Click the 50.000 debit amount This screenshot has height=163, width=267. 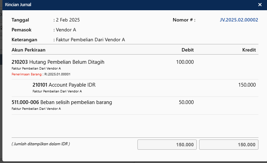(186, 102)
